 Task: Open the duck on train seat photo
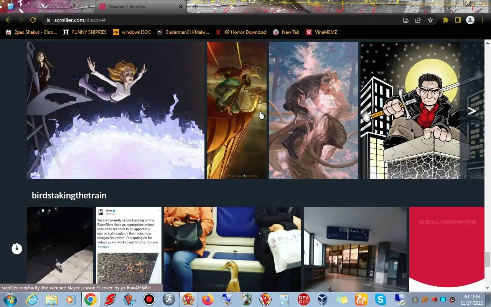[x=232, y=249]
